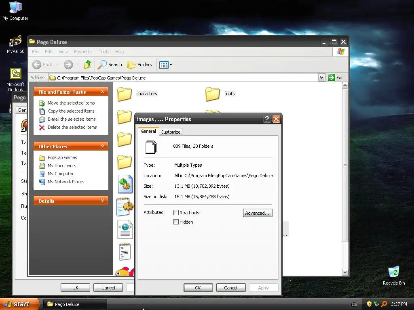Click Copy the selected items

coord(71,111)
